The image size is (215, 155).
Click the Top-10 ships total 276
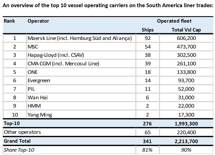pyautogui.click(x=147, y=124)
